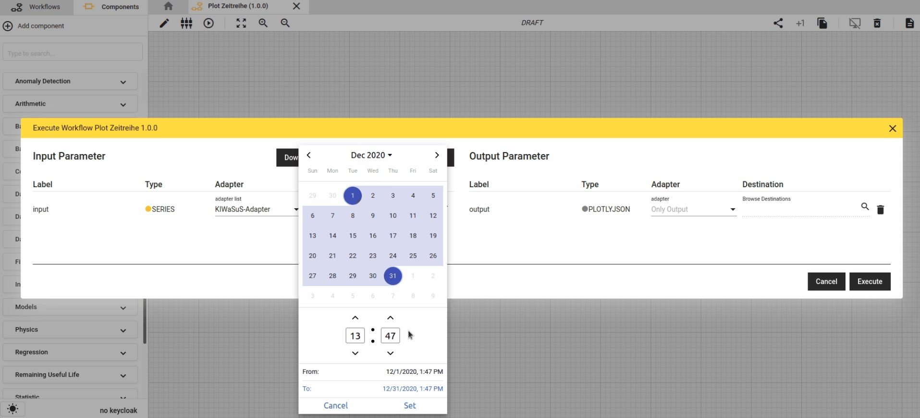Open the Only Output adapter dropdown
Viewport: 920px width, 418px height.
click(x=694, y=209)
